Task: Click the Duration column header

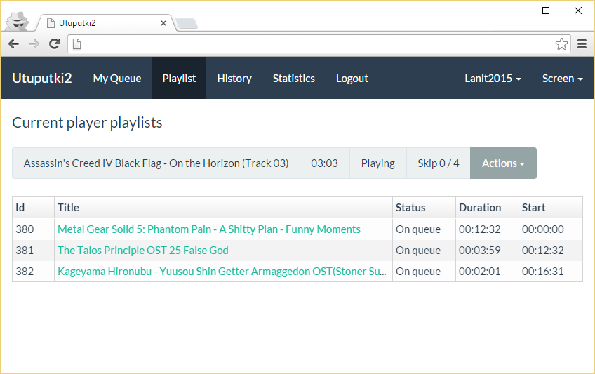Action: 487,208
